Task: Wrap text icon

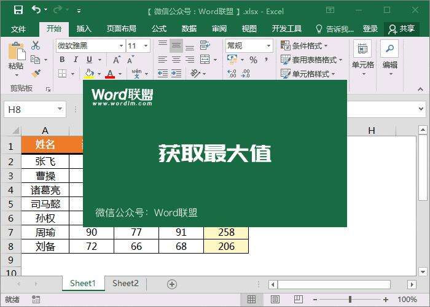Action: (205, 45)
